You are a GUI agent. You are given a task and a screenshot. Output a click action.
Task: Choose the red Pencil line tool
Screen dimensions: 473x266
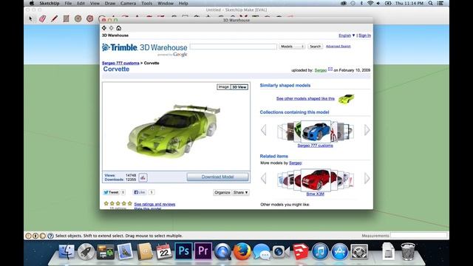pos(54,18)
